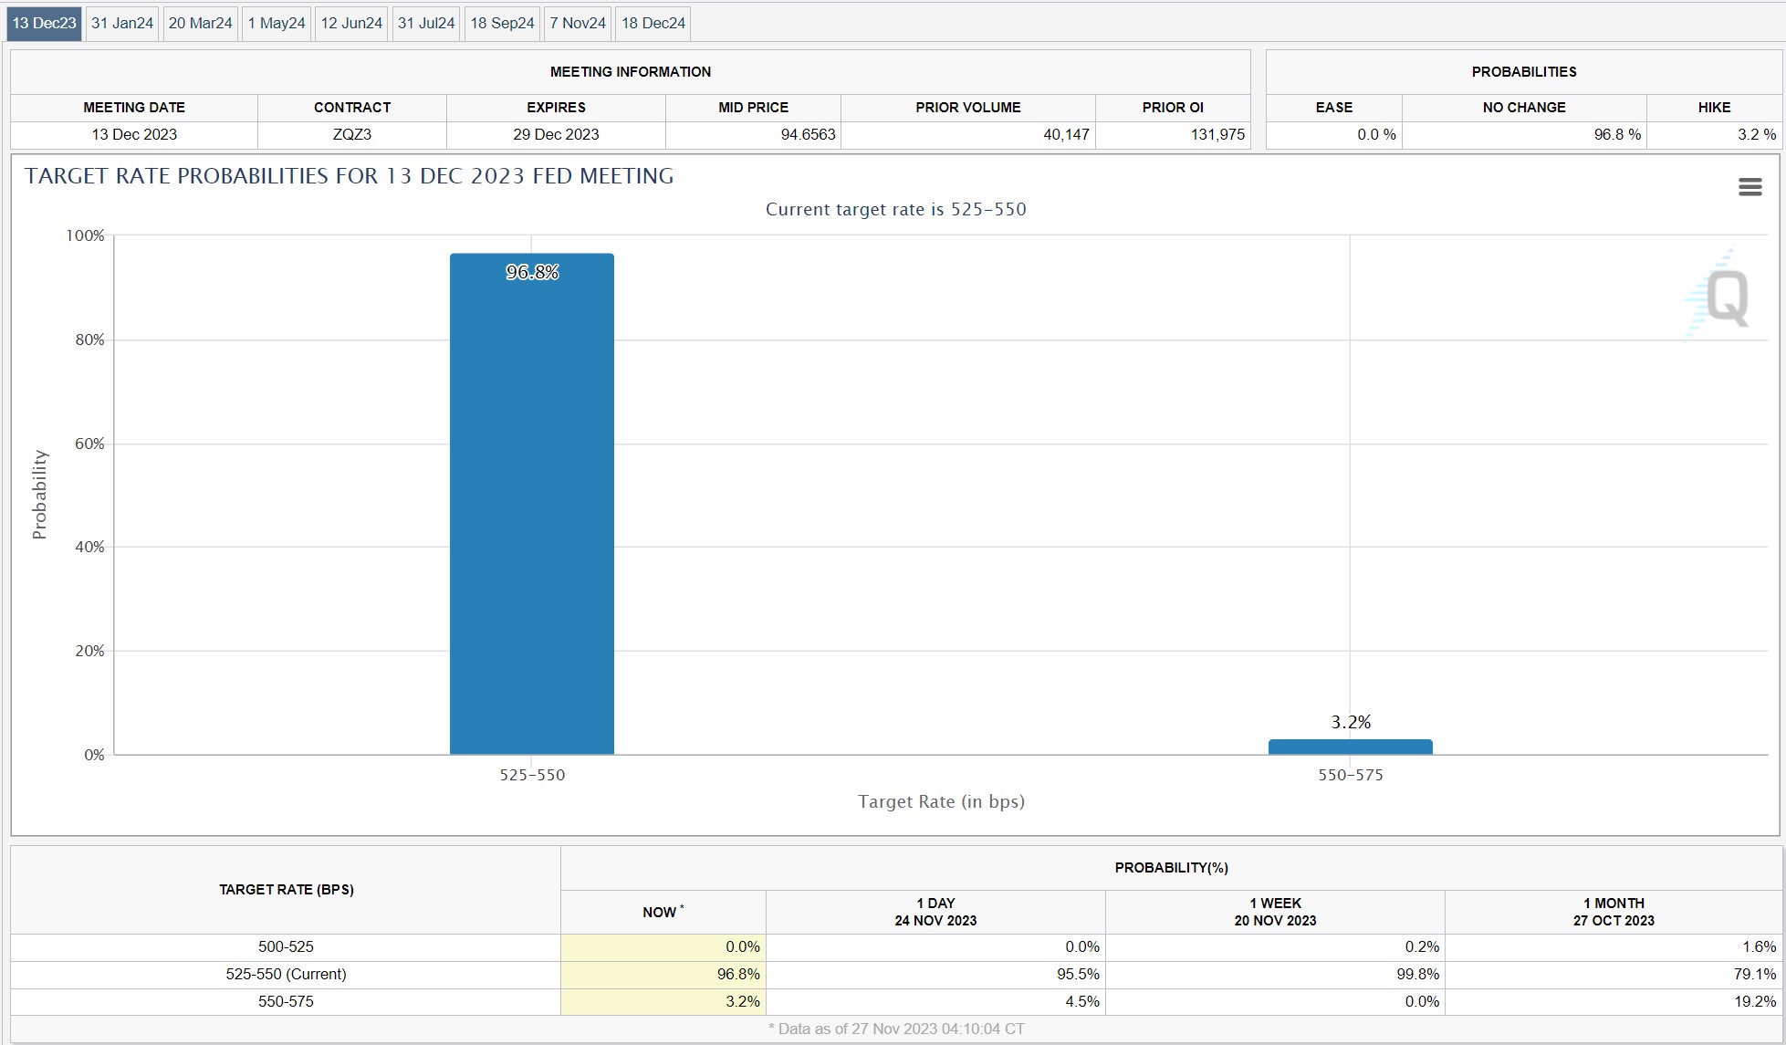Click the 1 WEEK 20 NOV 2023 header
1786x1045 pixels.
1275,912
